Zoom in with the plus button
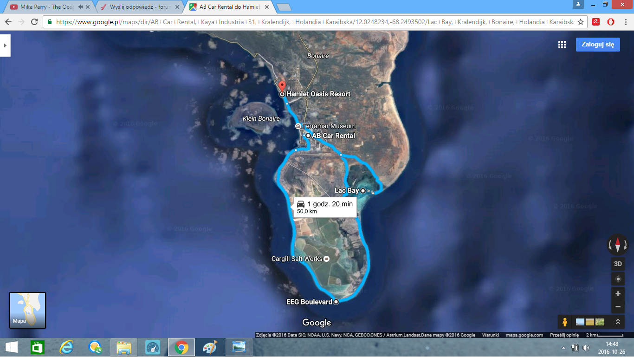This screenshot has width=634, height=357. [618, 294]
